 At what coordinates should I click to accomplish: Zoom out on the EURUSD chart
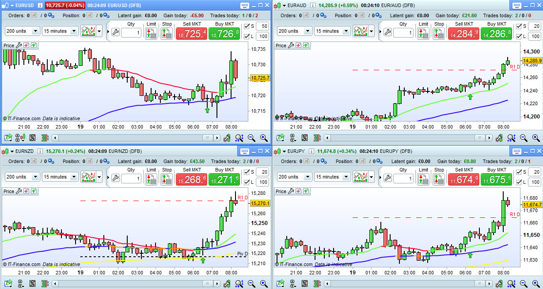tap(251, 138)
